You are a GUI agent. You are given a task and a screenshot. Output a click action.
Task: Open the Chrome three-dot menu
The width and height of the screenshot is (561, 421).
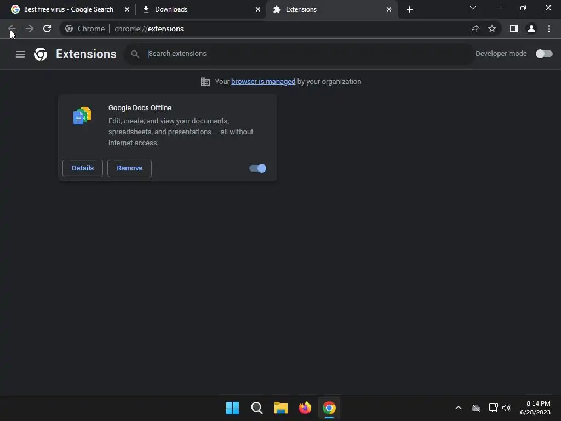pyautogui.click(x=549, y=29)
